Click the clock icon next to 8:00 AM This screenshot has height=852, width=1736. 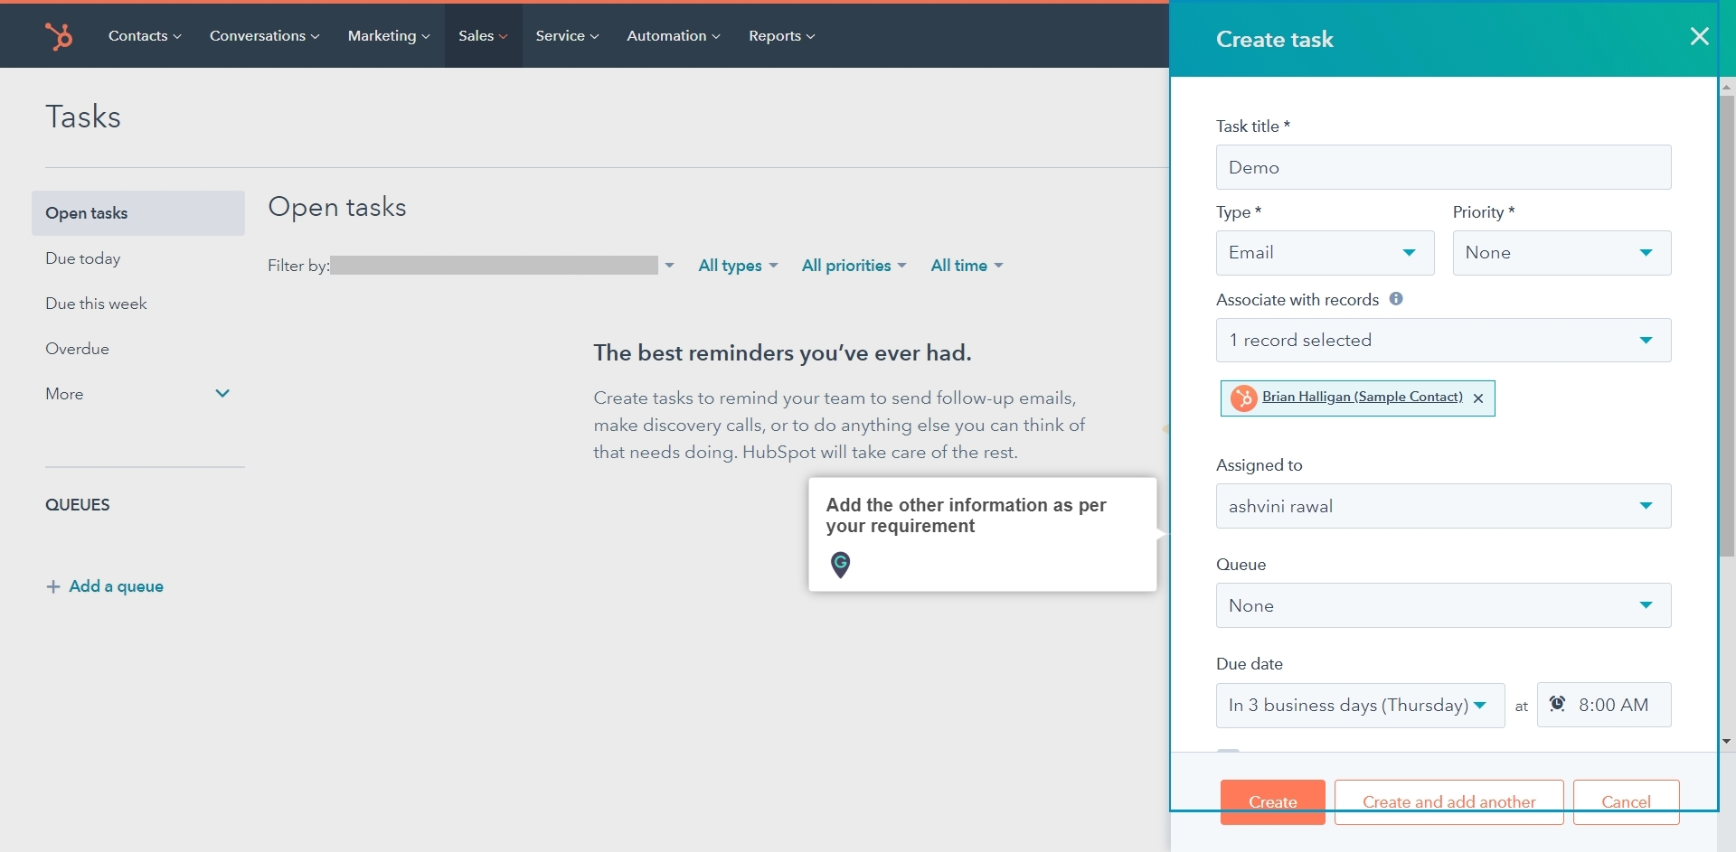(x=1557, y=705)
